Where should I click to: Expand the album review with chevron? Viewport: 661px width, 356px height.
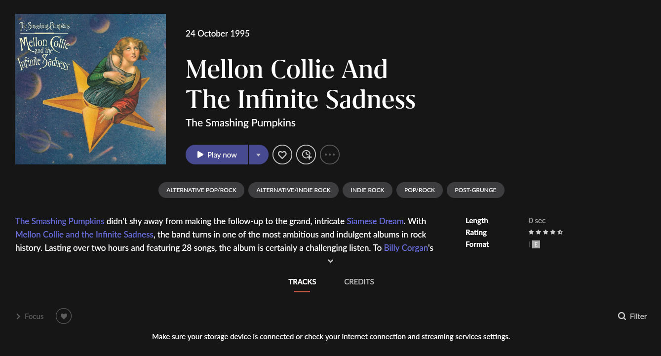(331, 261)
